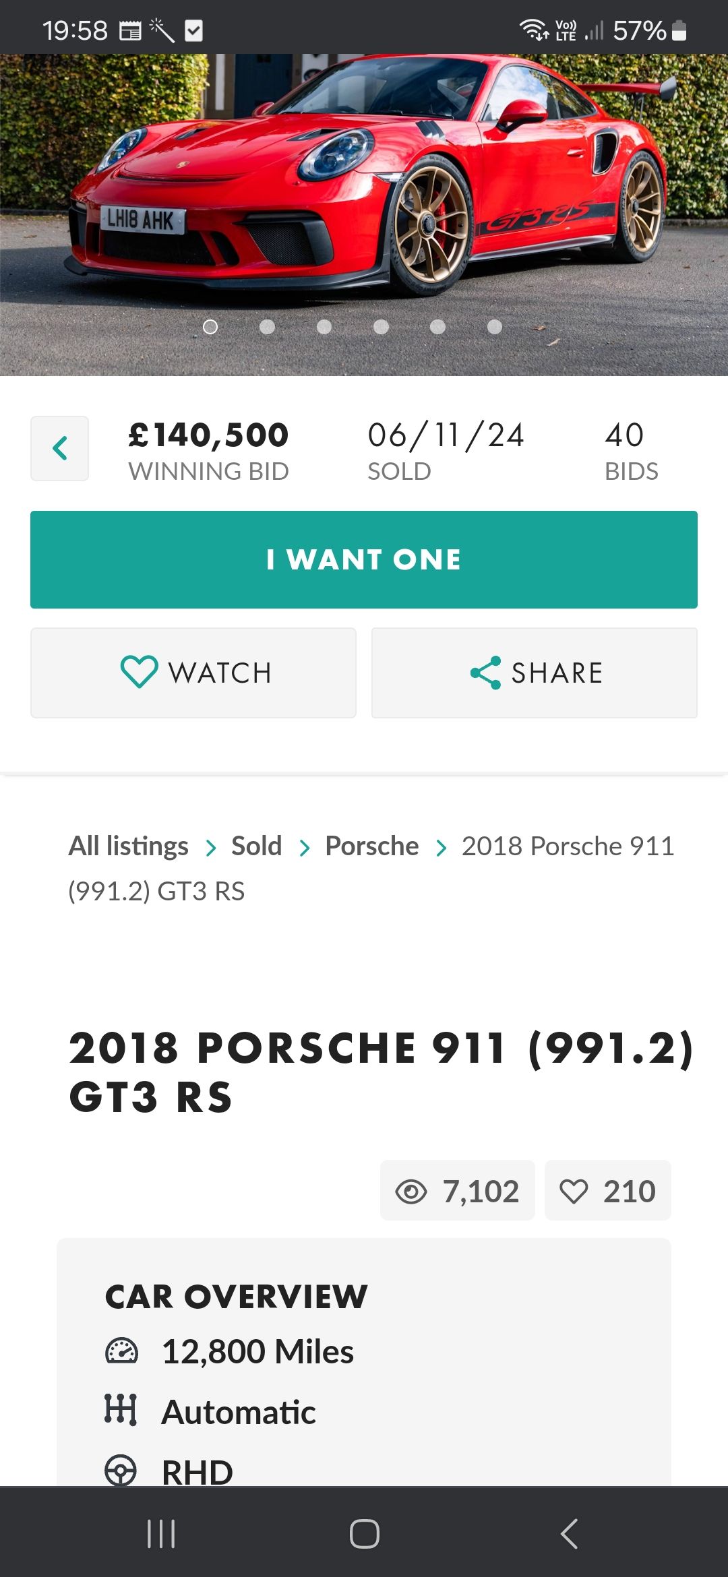728x1577 pixels.
Task: Tap the share icon
Action: click(485, 673)
